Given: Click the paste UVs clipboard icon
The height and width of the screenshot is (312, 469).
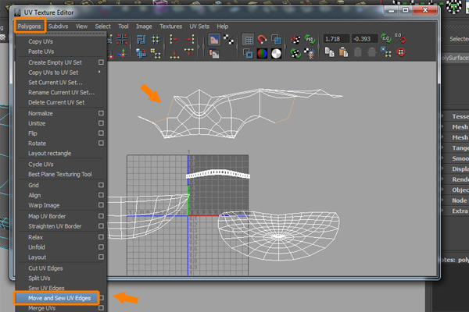Looking at the screenshot, I should 342,53.
